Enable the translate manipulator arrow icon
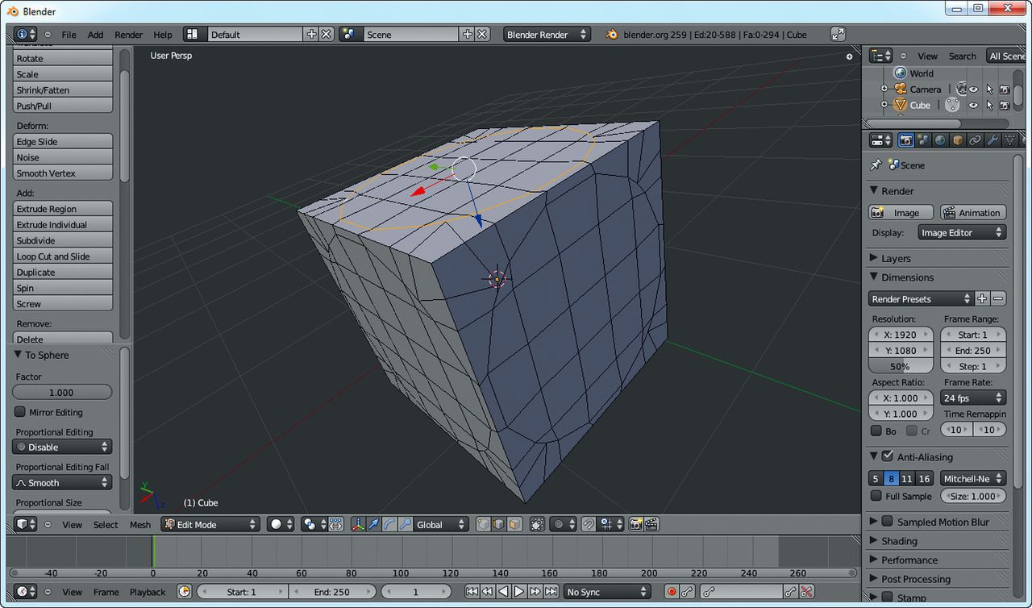1032x608 pixels. pyautogui.click(x=374, y=524)
